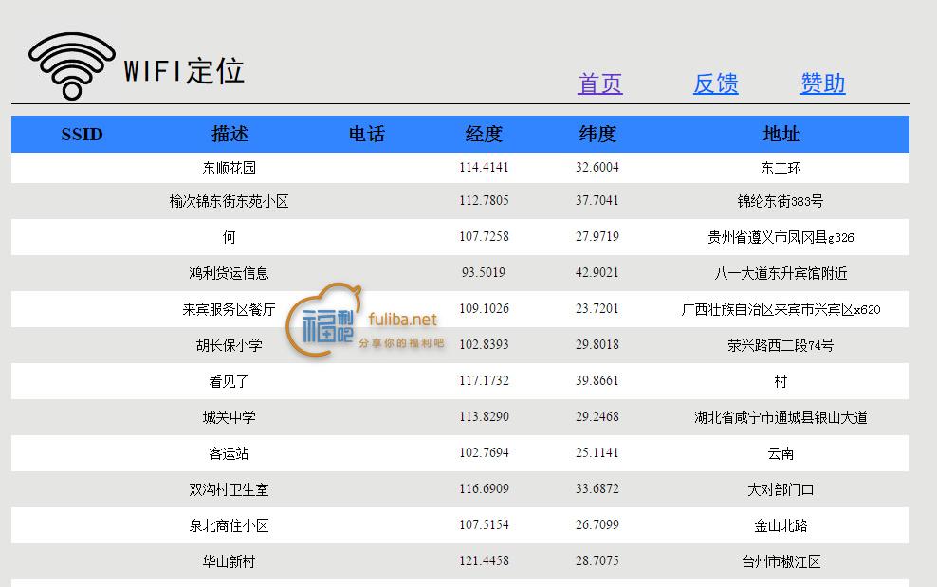This screenshot has height=587, width=937.
Task: Open the 赞助 sponsor link
Action: (x=823, y=83)
